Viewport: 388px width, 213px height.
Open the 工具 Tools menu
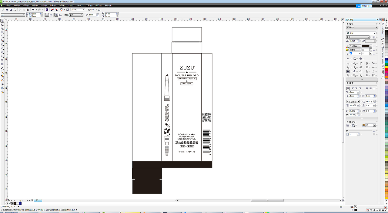click(89, 5)
